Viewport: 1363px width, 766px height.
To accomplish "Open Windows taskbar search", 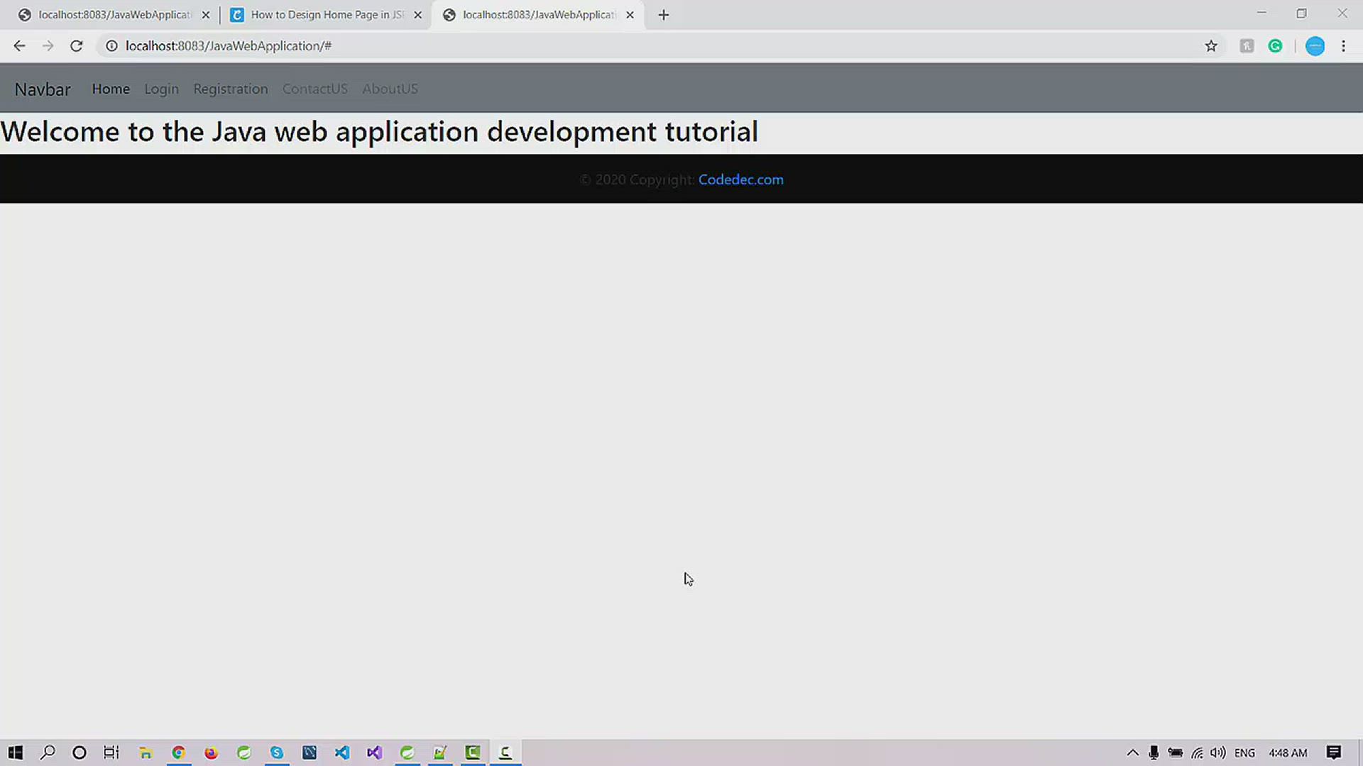I will coord(48,753).
